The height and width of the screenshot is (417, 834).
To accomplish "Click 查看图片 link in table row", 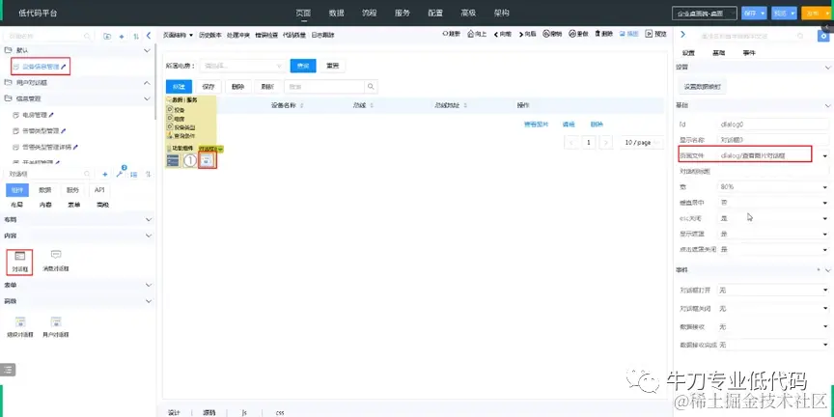I will (536, 125).
